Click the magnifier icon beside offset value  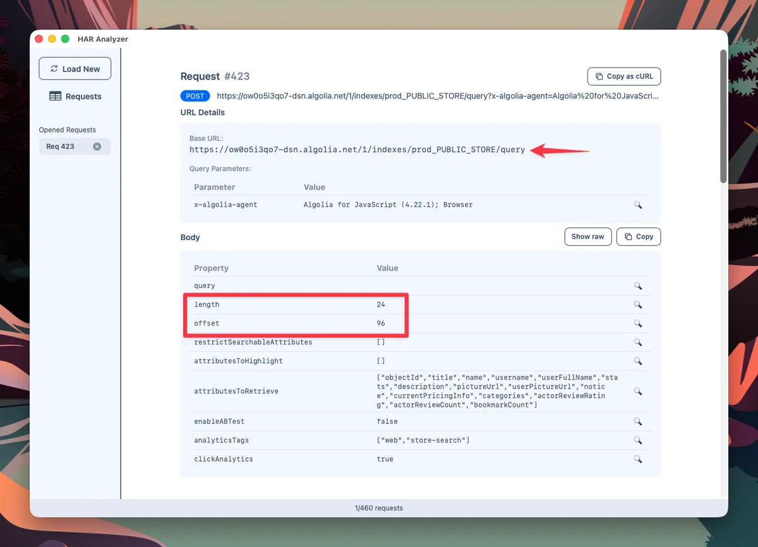click(638, 323)
